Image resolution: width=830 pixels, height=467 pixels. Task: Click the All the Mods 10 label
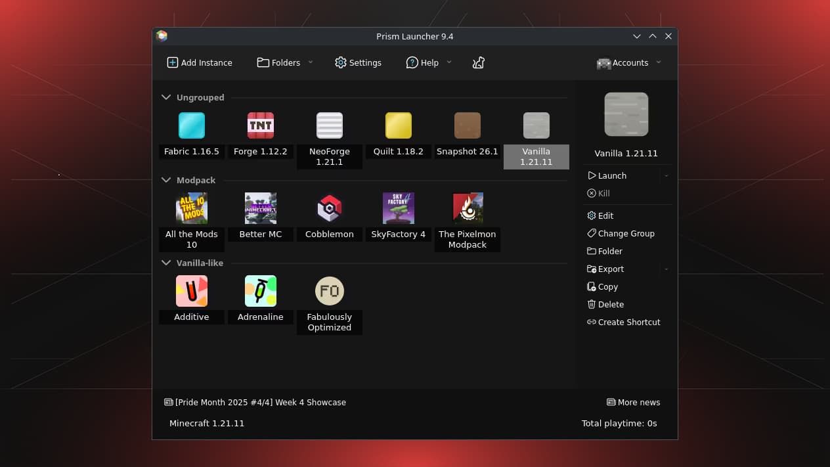tap(192, 239)
